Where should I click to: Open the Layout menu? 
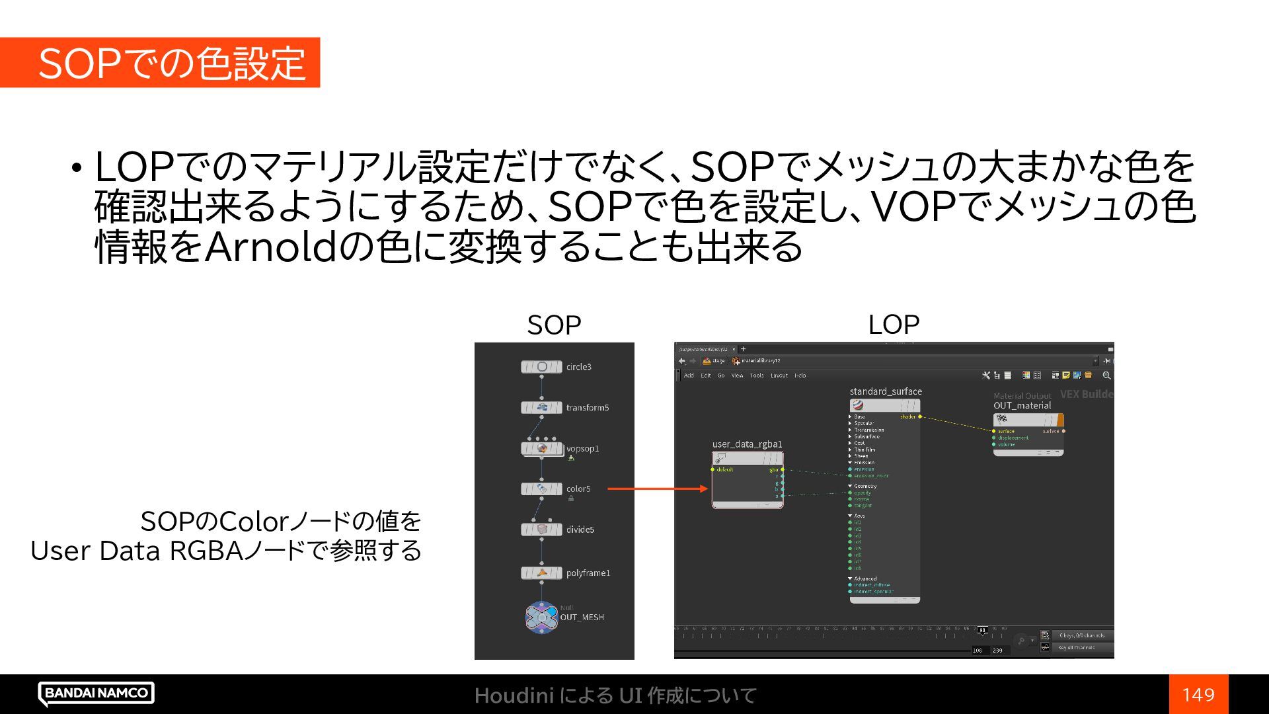pyautogui.click(x=779, y=376)
